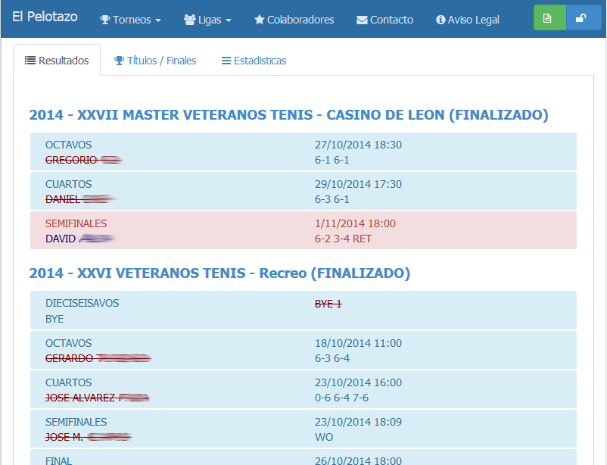Click the envelope icon beside Contacto
This screenshot has width=607, height=465.
click(x=362, y=20)
